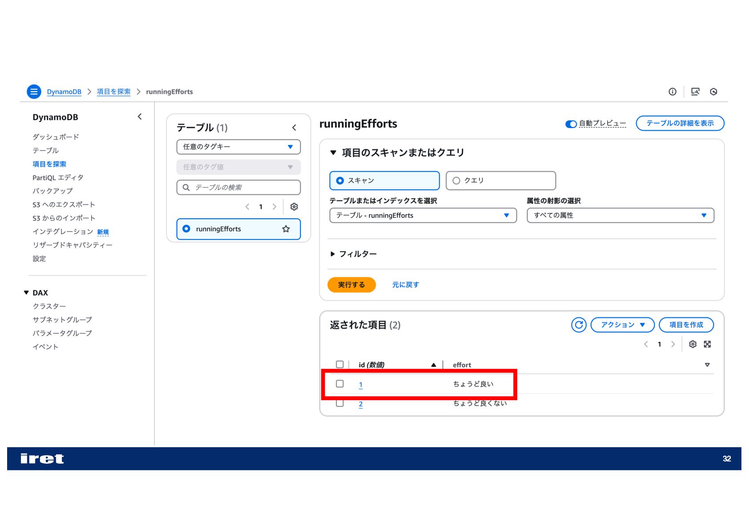Collapse 項目のスキャンまたはクエリ section

(333, 152)
